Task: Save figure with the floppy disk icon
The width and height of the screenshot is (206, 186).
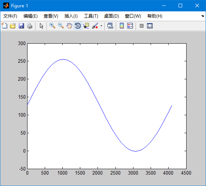Action: 21,26
